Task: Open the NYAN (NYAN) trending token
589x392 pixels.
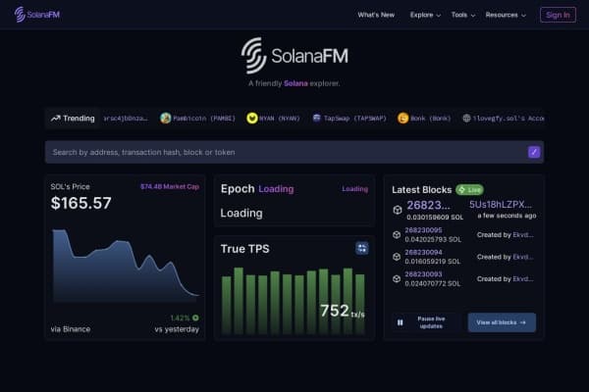Action: [273, 119]
